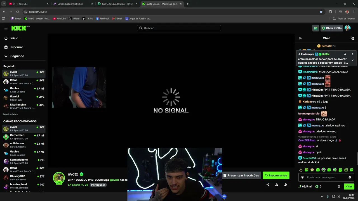358x201 pixels.
Task: Open the TikTok bookmark
Action: click(x=88, y=19)
